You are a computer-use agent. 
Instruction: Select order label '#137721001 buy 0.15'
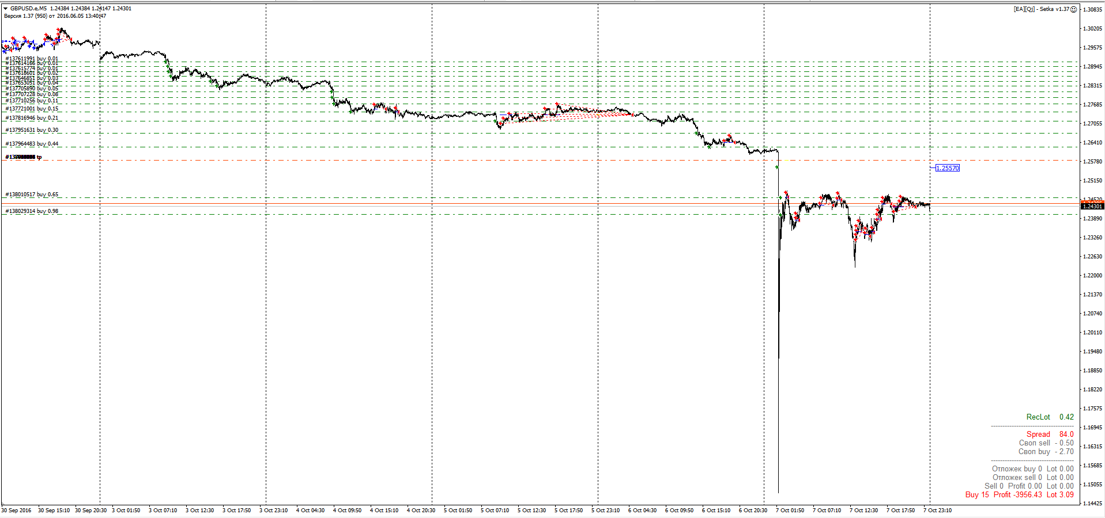[x=32, y=109]
